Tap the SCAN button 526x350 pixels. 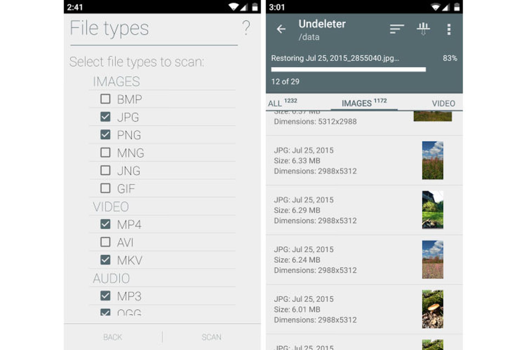(211, 337)
